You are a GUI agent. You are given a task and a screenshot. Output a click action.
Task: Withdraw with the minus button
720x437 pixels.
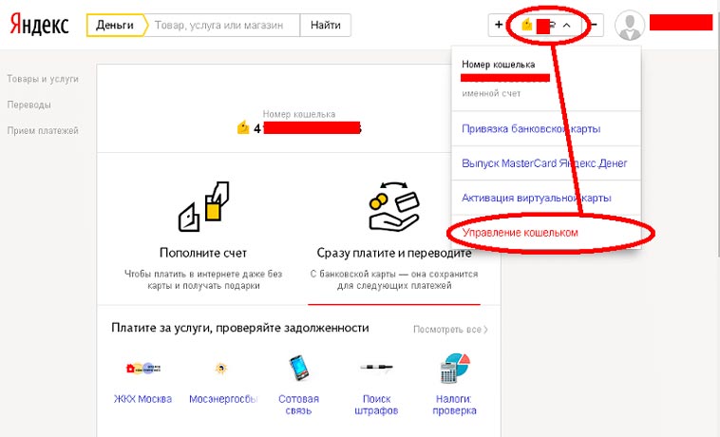[594, 25]
